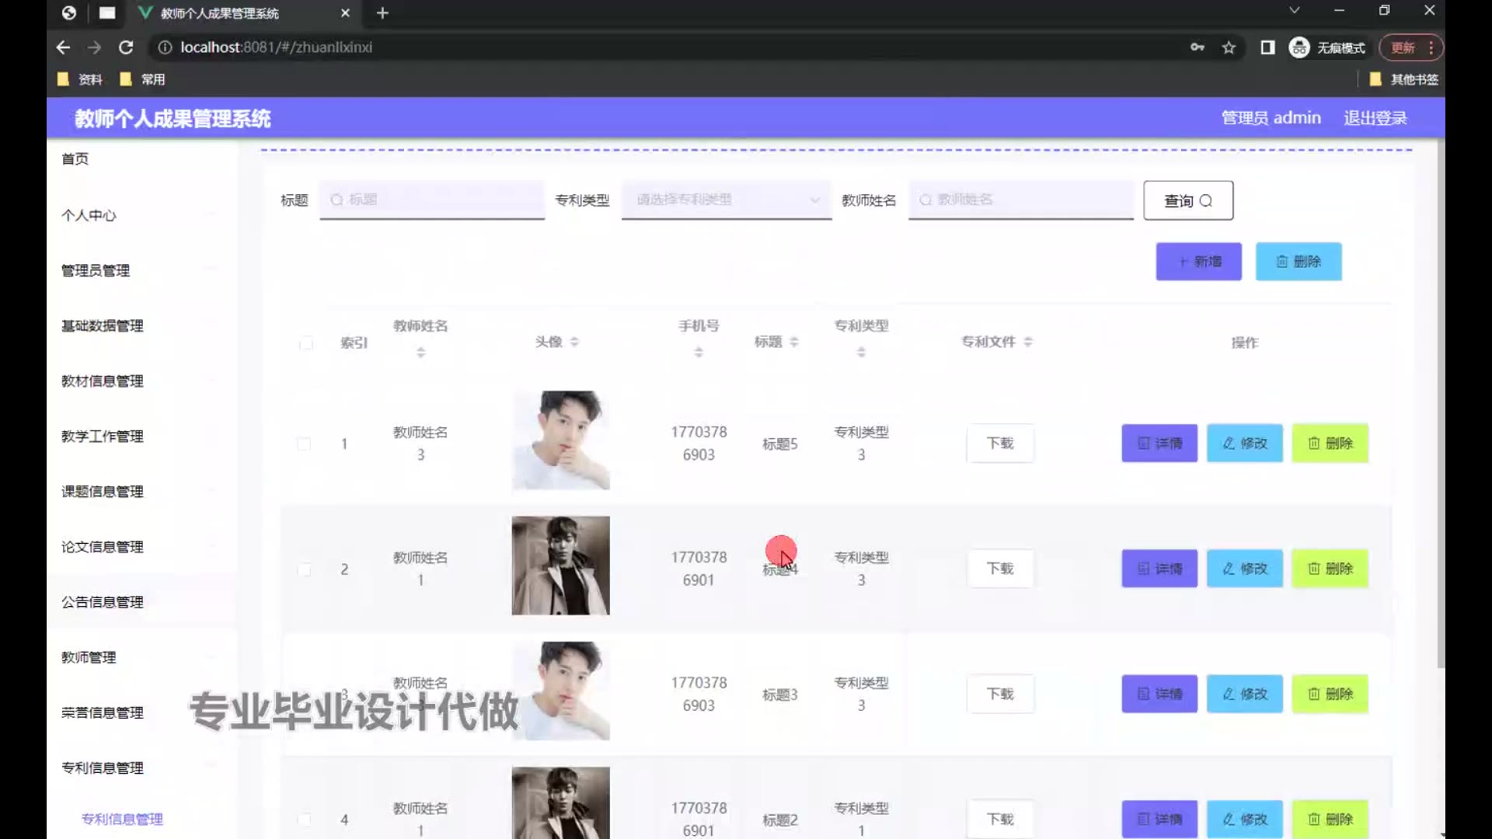Expand the 课题信息管理 sidebar menu

point(141,491)
